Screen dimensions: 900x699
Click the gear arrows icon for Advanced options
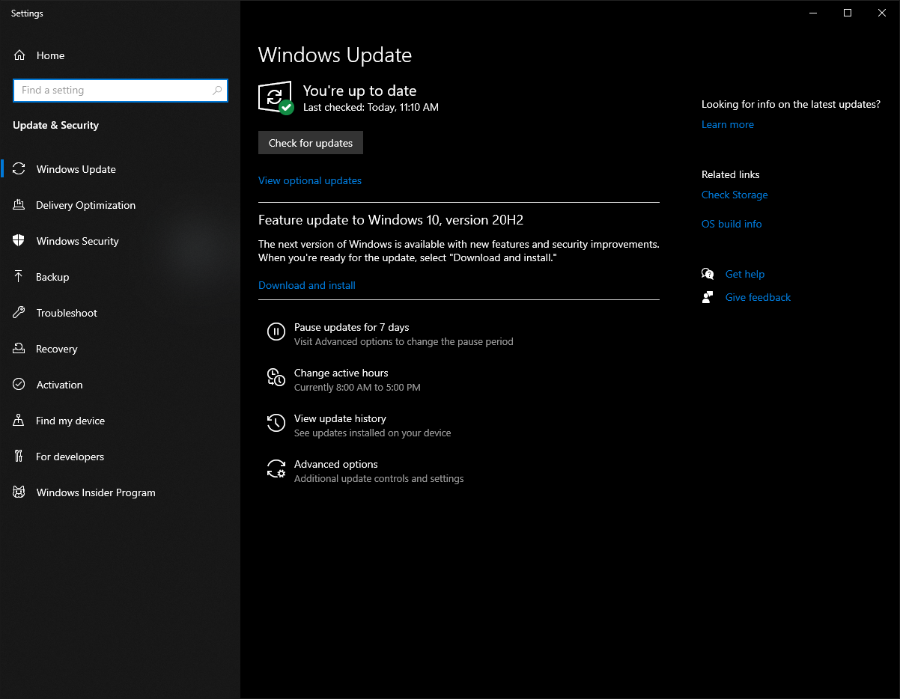[x=276, y=468]
